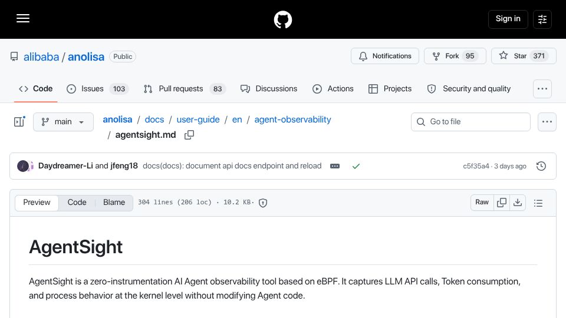Open the commit message about api docs endpoint
This screenshot has height=318, width=566.
[232, 166]
